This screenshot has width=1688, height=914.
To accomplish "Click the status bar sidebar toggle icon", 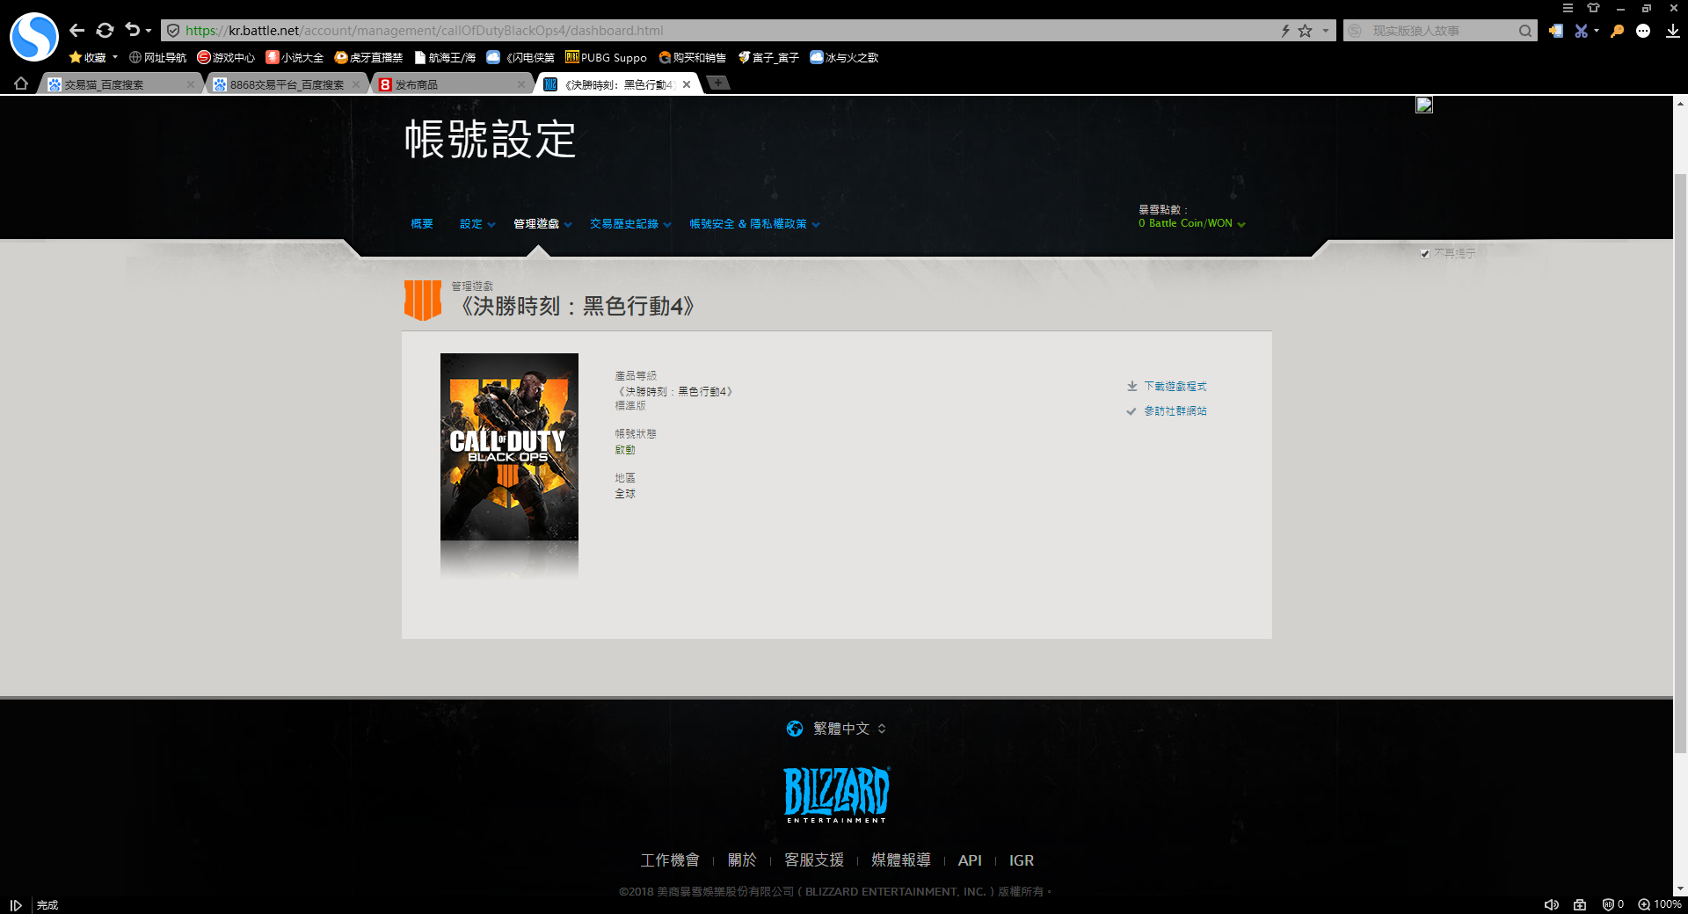I will [16, 905].
